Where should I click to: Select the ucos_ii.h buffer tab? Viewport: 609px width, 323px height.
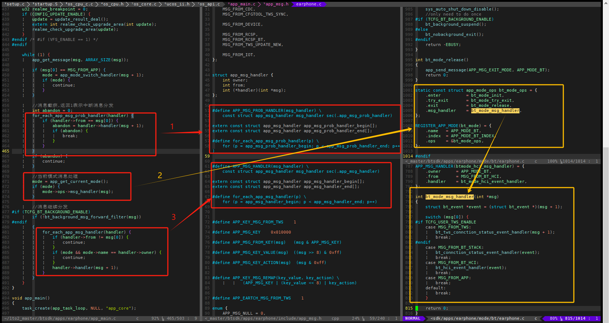(177, 4)
